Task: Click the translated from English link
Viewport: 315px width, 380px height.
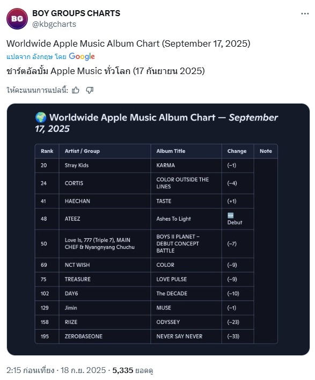Action: [x=36, y=57]
